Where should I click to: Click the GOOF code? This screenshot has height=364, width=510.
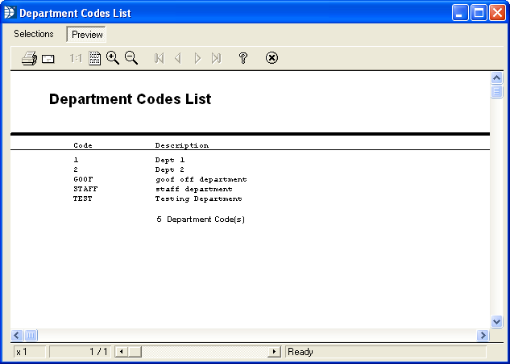tap(83, 179)
